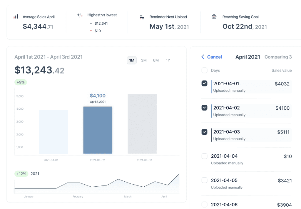Click the Sales value column header
Viewport: 301px width, 209px height.
click(282, 71)
